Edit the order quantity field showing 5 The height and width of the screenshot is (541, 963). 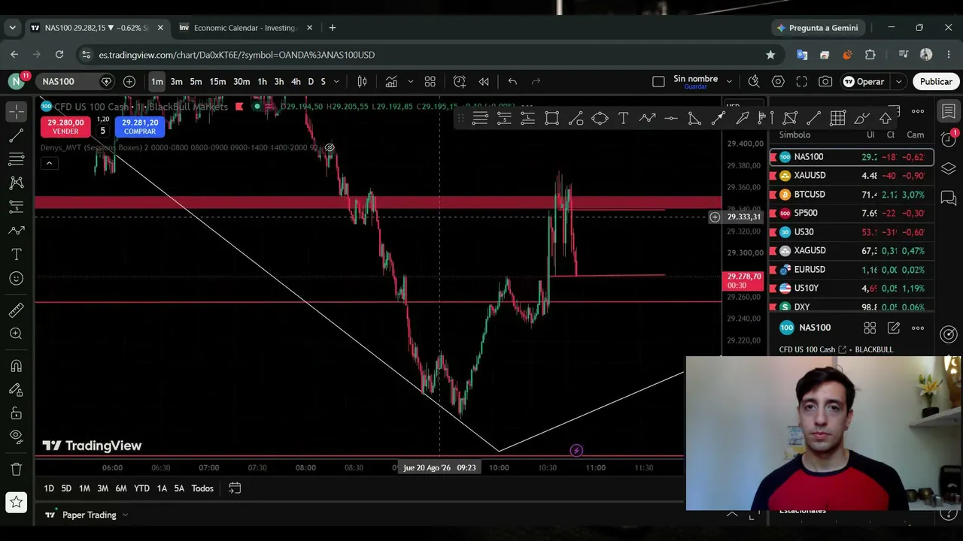103,131
